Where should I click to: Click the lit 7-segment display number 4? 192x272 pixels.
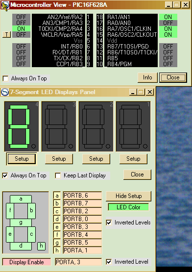pos(22,126)
